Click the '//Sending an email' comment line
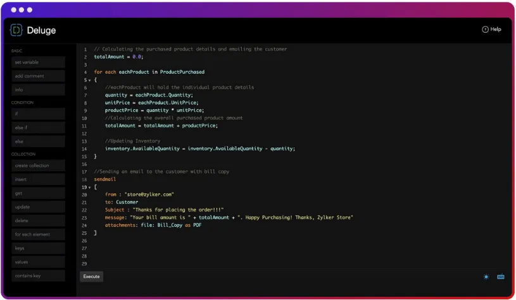The height and width of the screenshot is (300, 516). [161, 172]
